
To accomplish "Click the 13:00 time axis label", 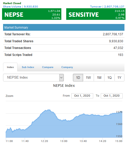I will (64, 141).
